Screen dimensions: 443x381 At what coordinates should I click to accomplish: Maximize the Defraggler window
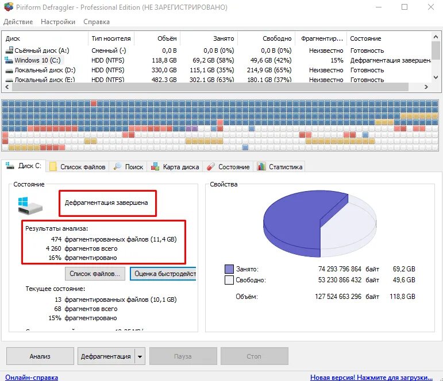tap(405, 7)
